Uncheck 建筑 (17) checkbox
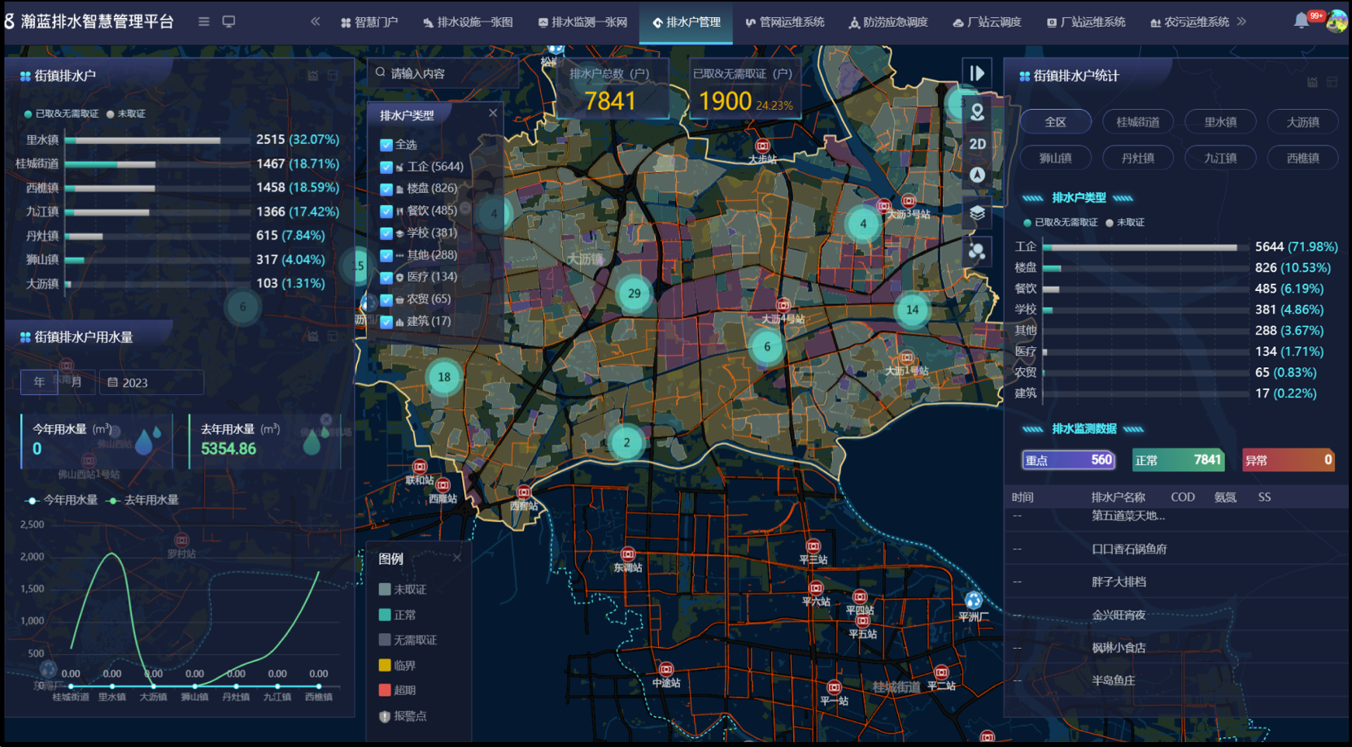The height and width of the screenshot is (747, 1352). pos(386,322)
